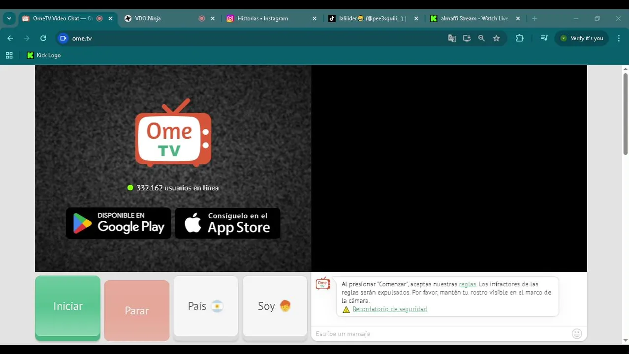
Task: Open the browser three-dot menu
Action: 619,38
